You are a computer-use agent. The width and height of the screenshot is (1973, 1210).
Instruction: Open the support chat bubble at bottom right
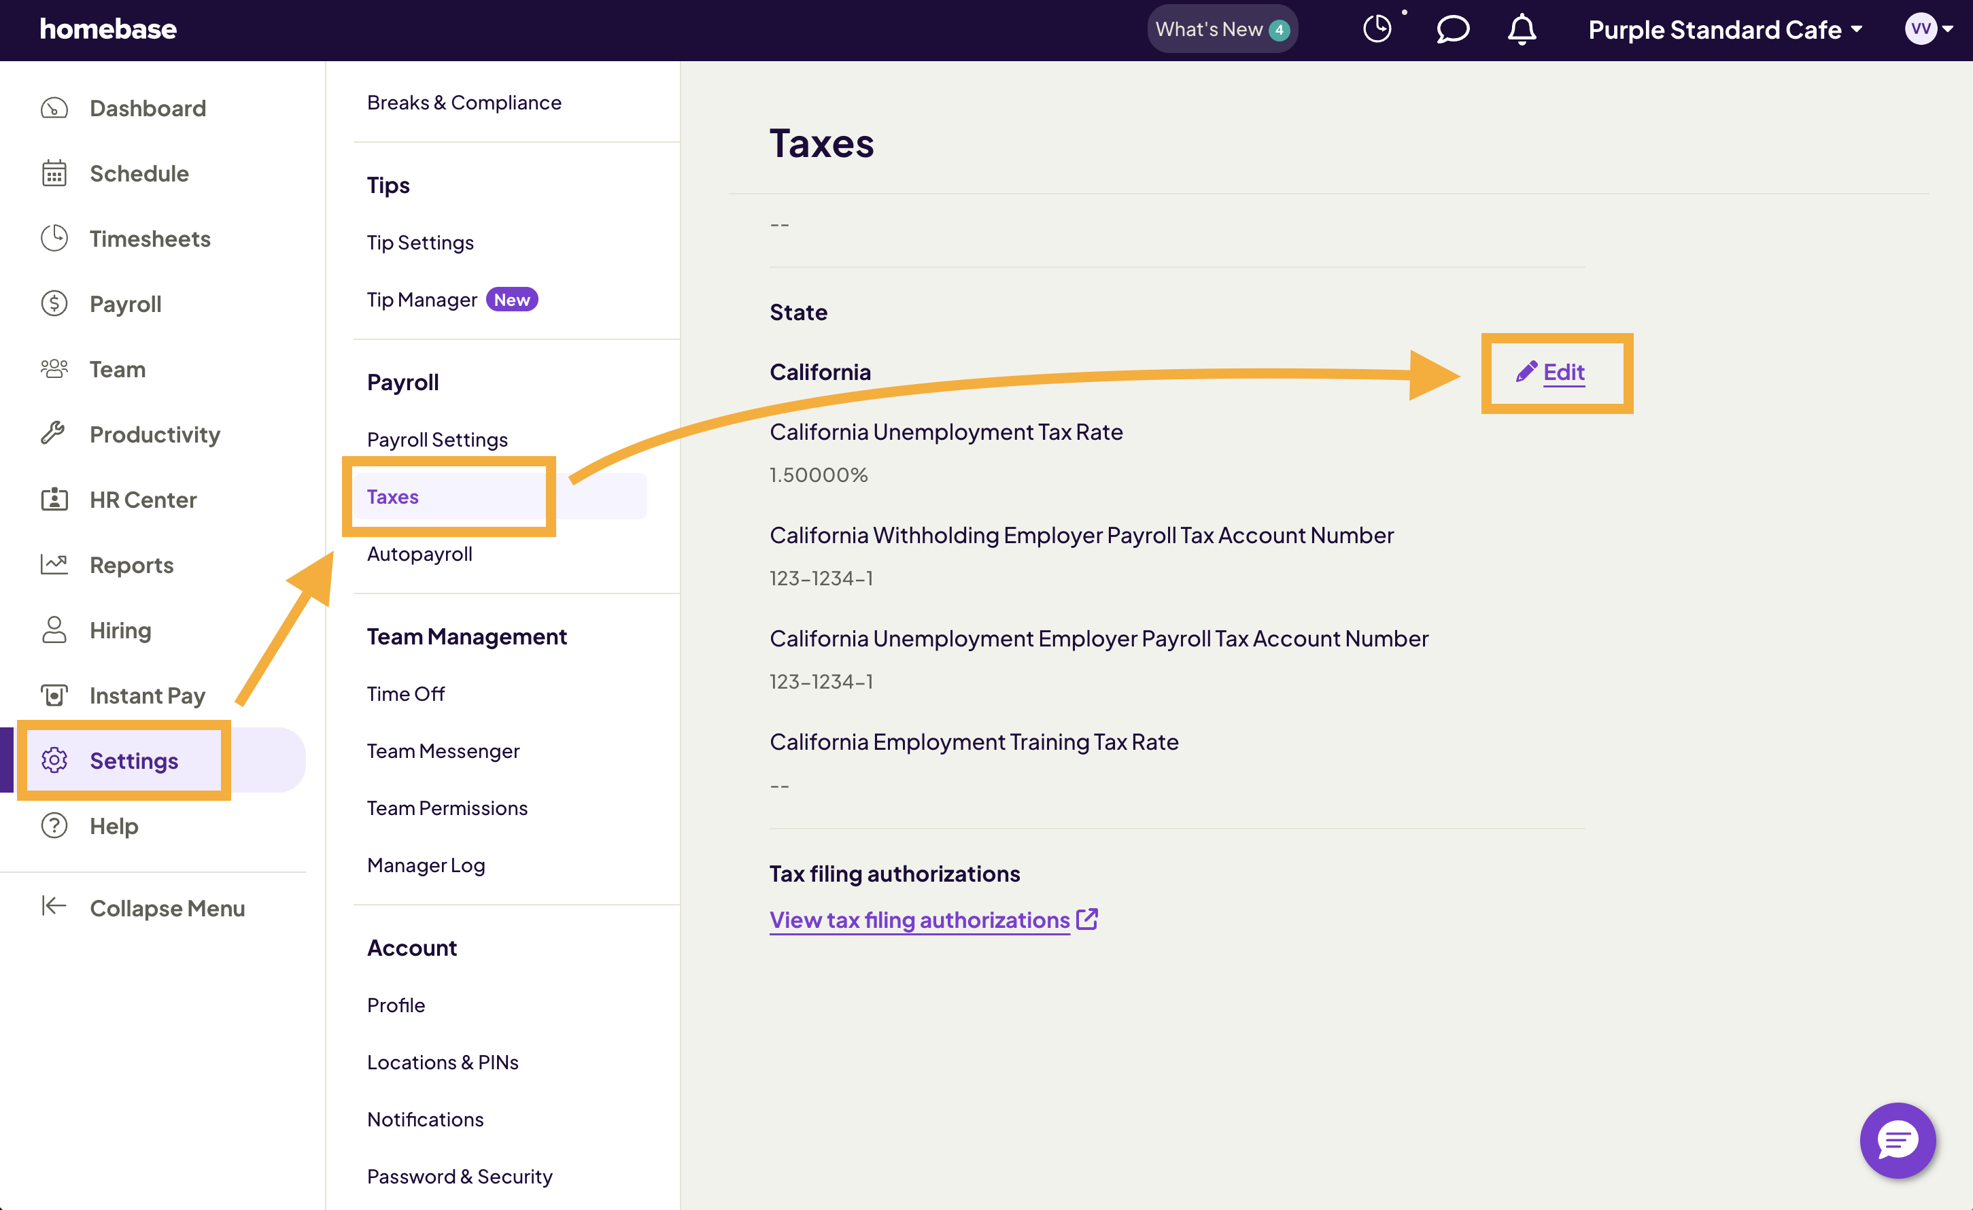point(1897,1141)
